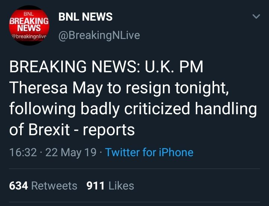269x206 pixels.
Task: Open the tweet options chevron menu
Action: click(256, 17)
